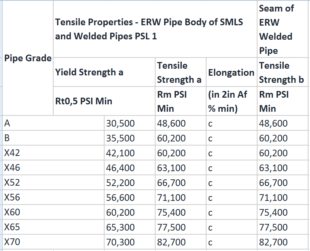Image resolution: width=310 pixels, height=251 pixels.
Task: Select grade B cell
Action: pyautogui.click(x=53, y=138)
